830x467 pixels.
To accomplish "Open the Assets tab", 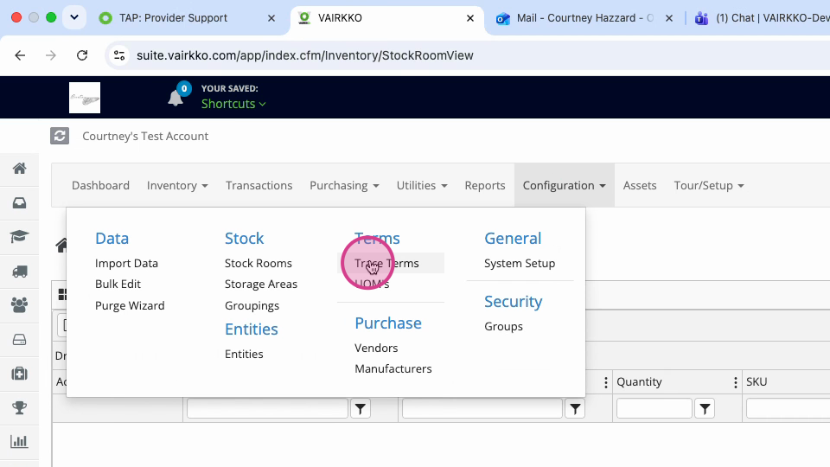I will [x=640, y=185].
